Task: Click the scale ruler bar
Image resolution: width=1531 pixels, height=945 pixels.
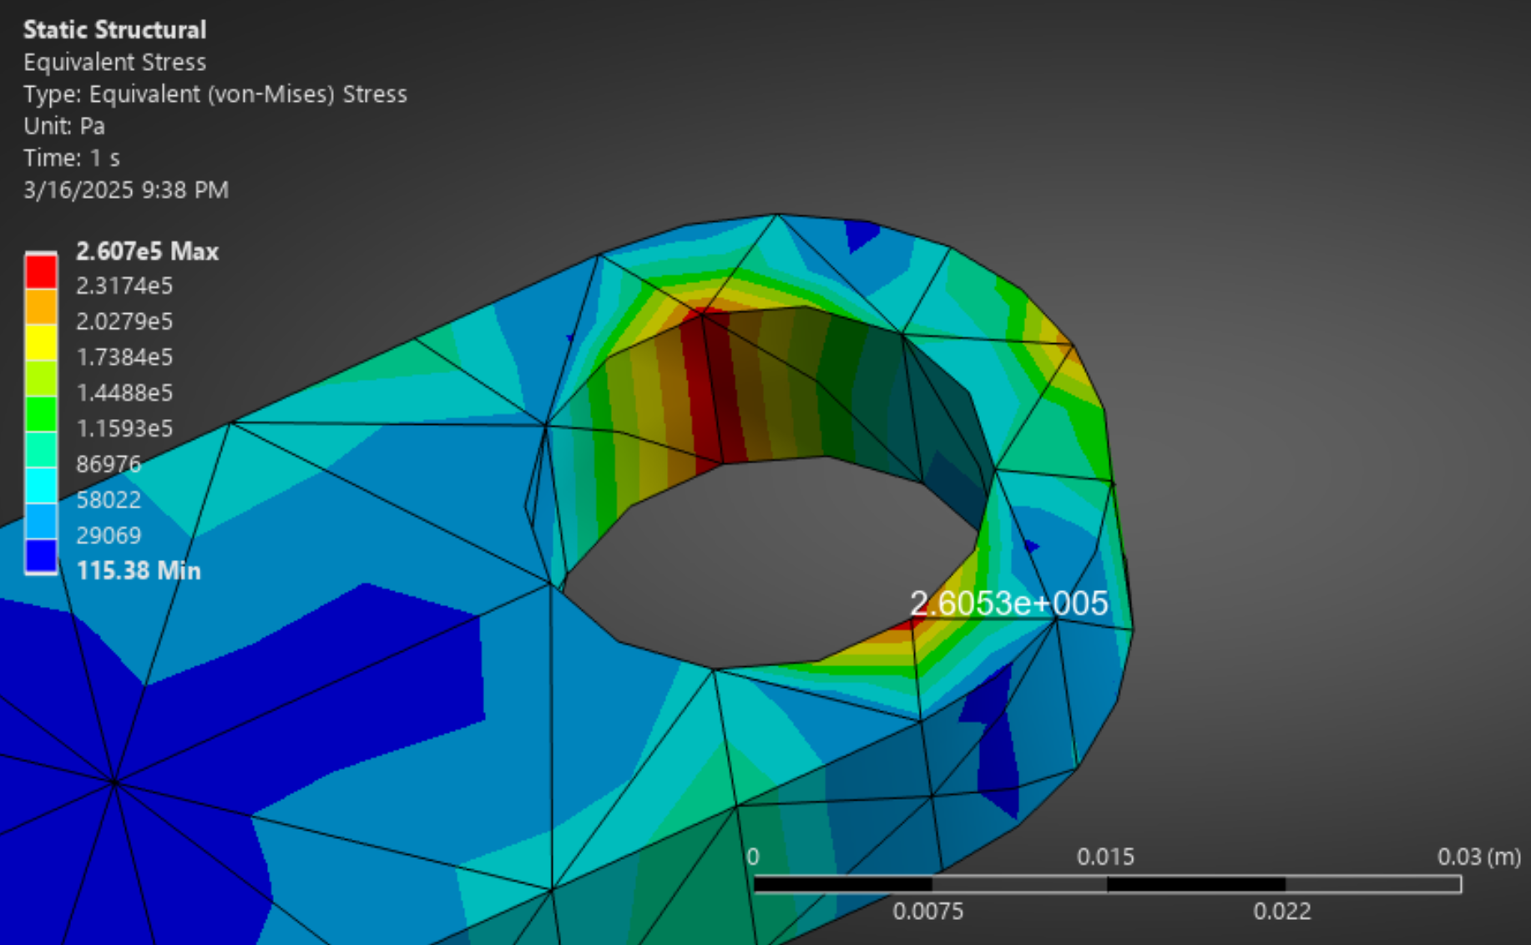Action: [1107, 884]
